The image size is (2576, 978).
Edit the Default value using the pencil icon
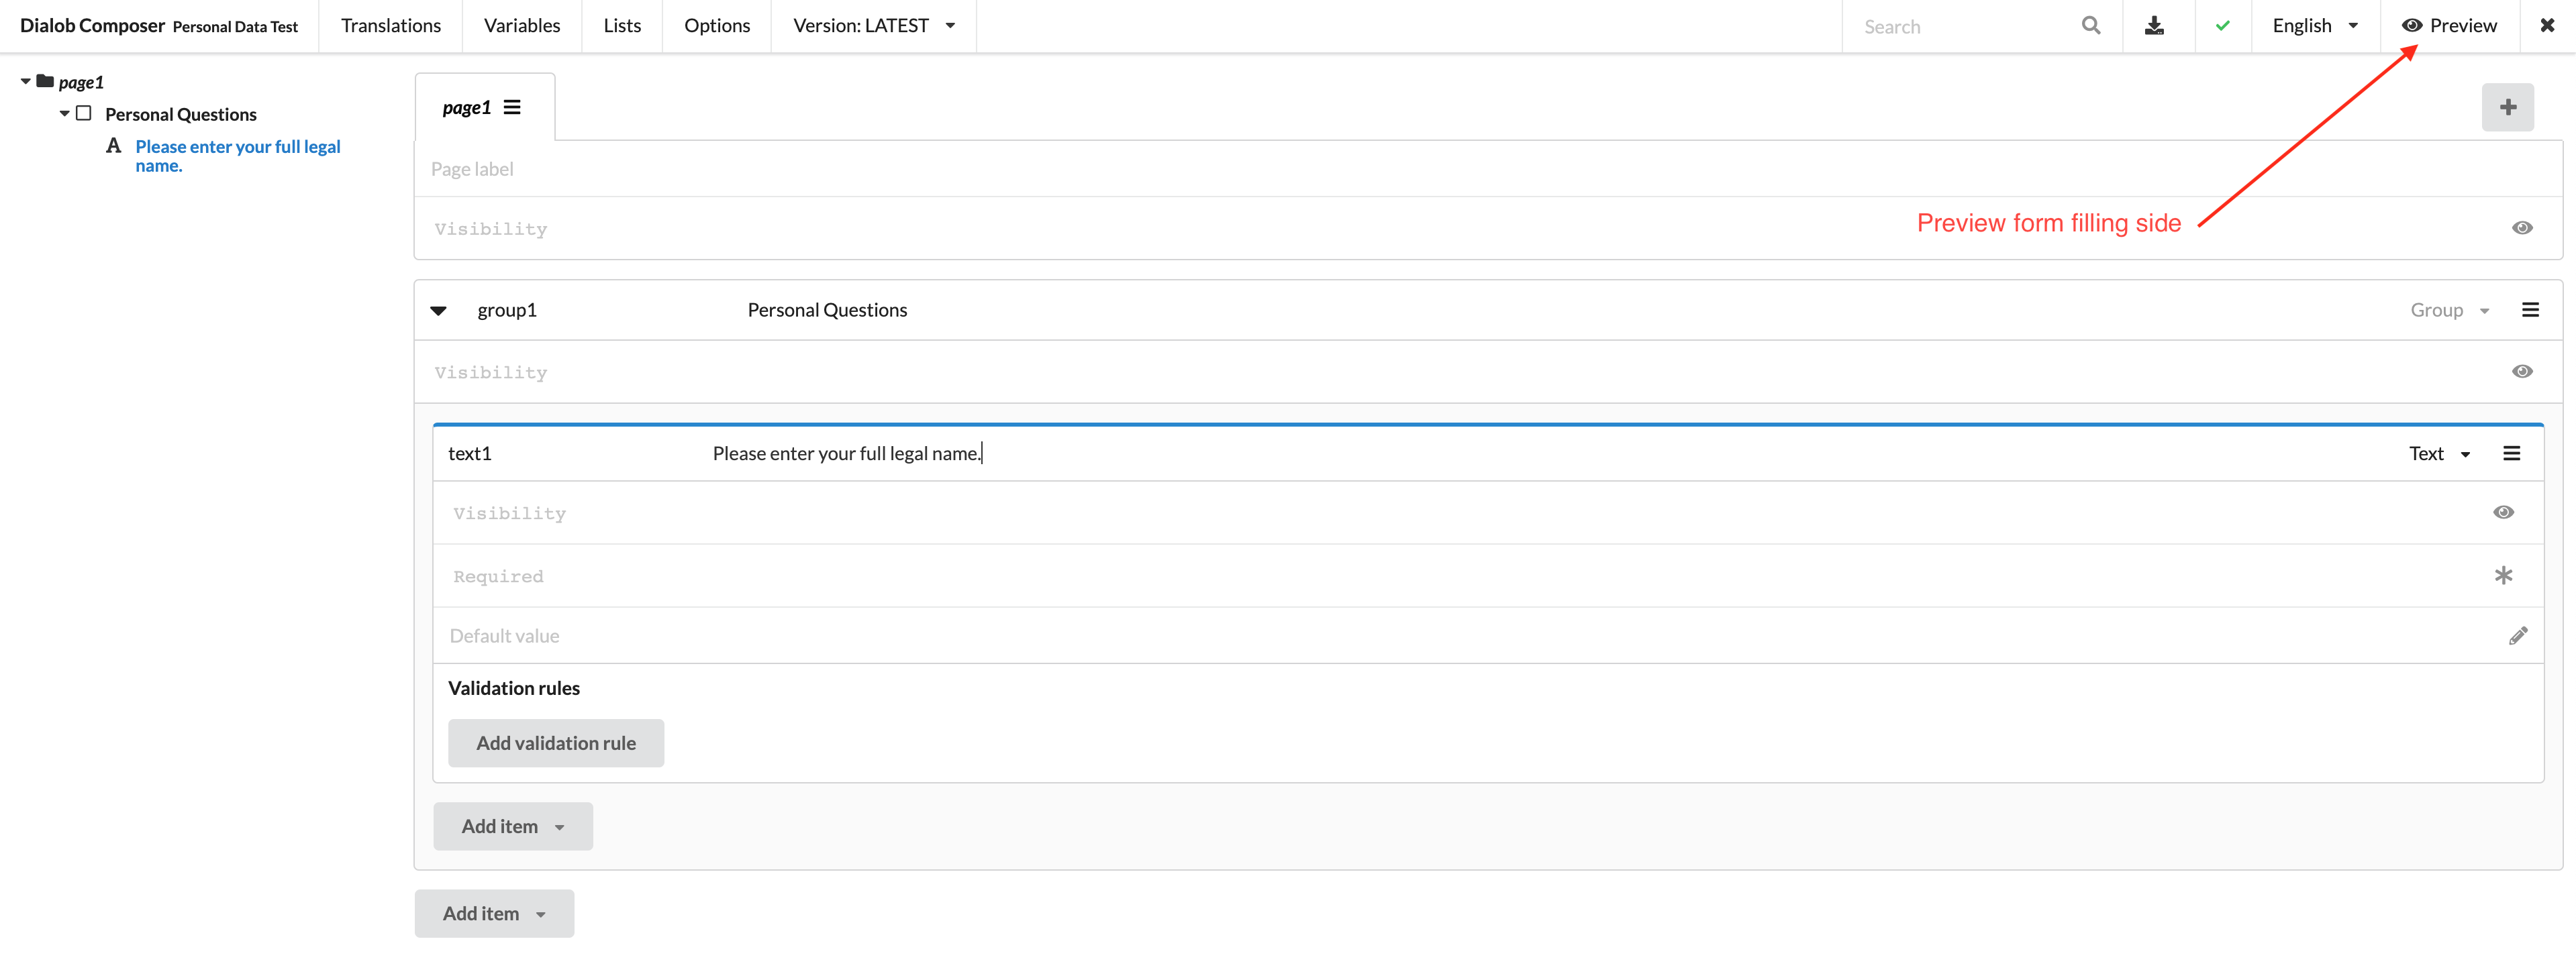[2519, 635]
